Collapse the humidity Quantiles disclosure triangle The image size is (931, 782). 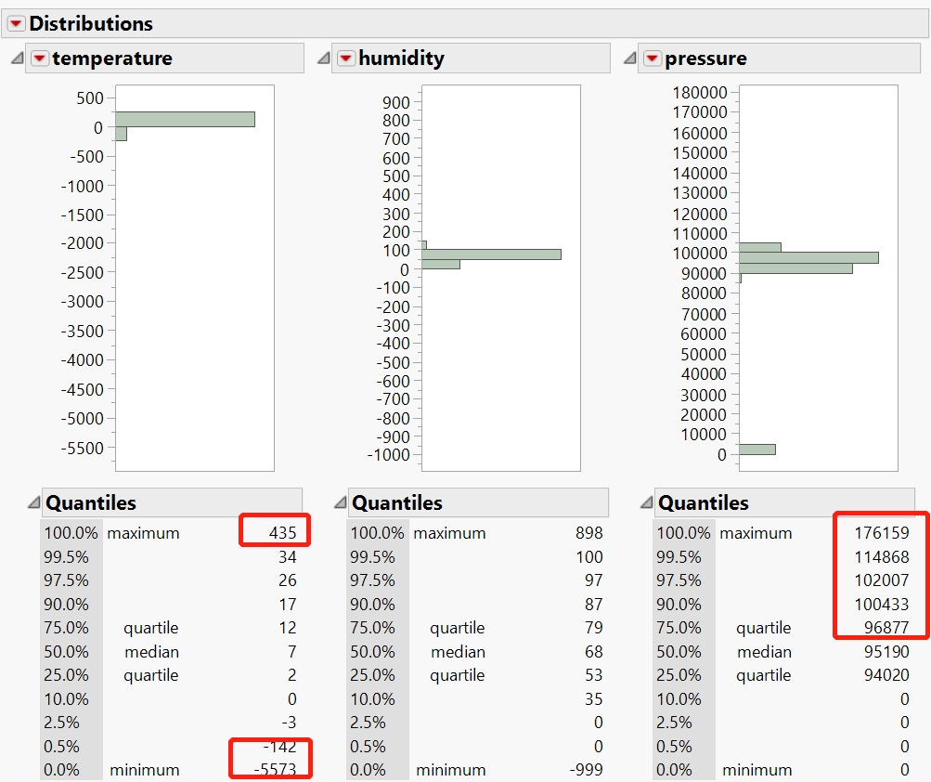pyautogui.click(x=341, y=502)
